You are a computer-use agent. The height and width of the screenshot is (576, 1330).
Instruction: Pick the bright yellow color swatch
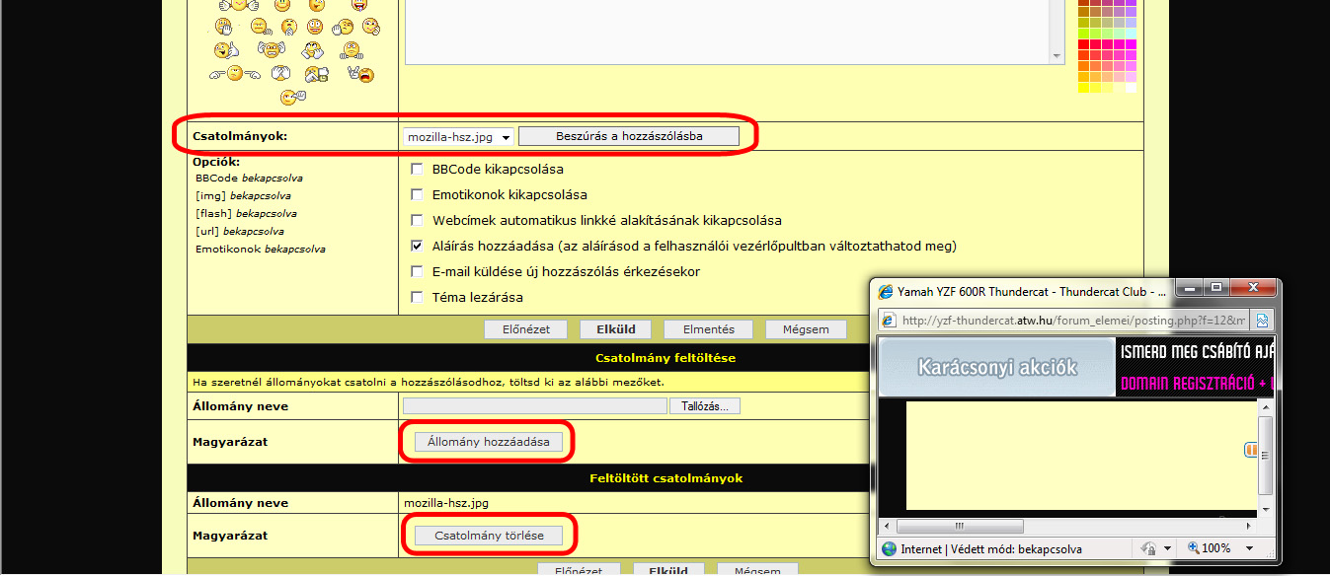[x=1083, y=88]
